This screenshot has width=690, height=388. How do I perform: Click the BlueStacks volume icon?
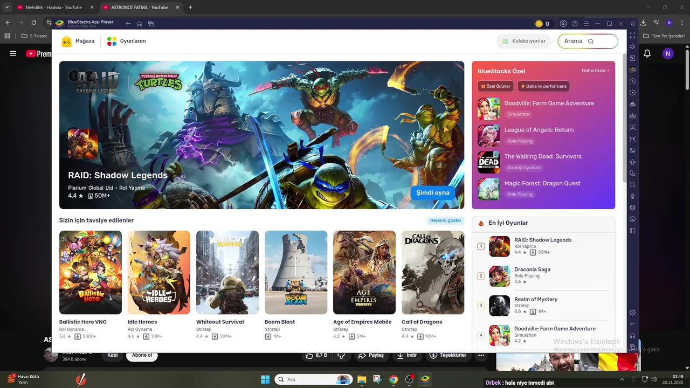click(x=632, y=47)
